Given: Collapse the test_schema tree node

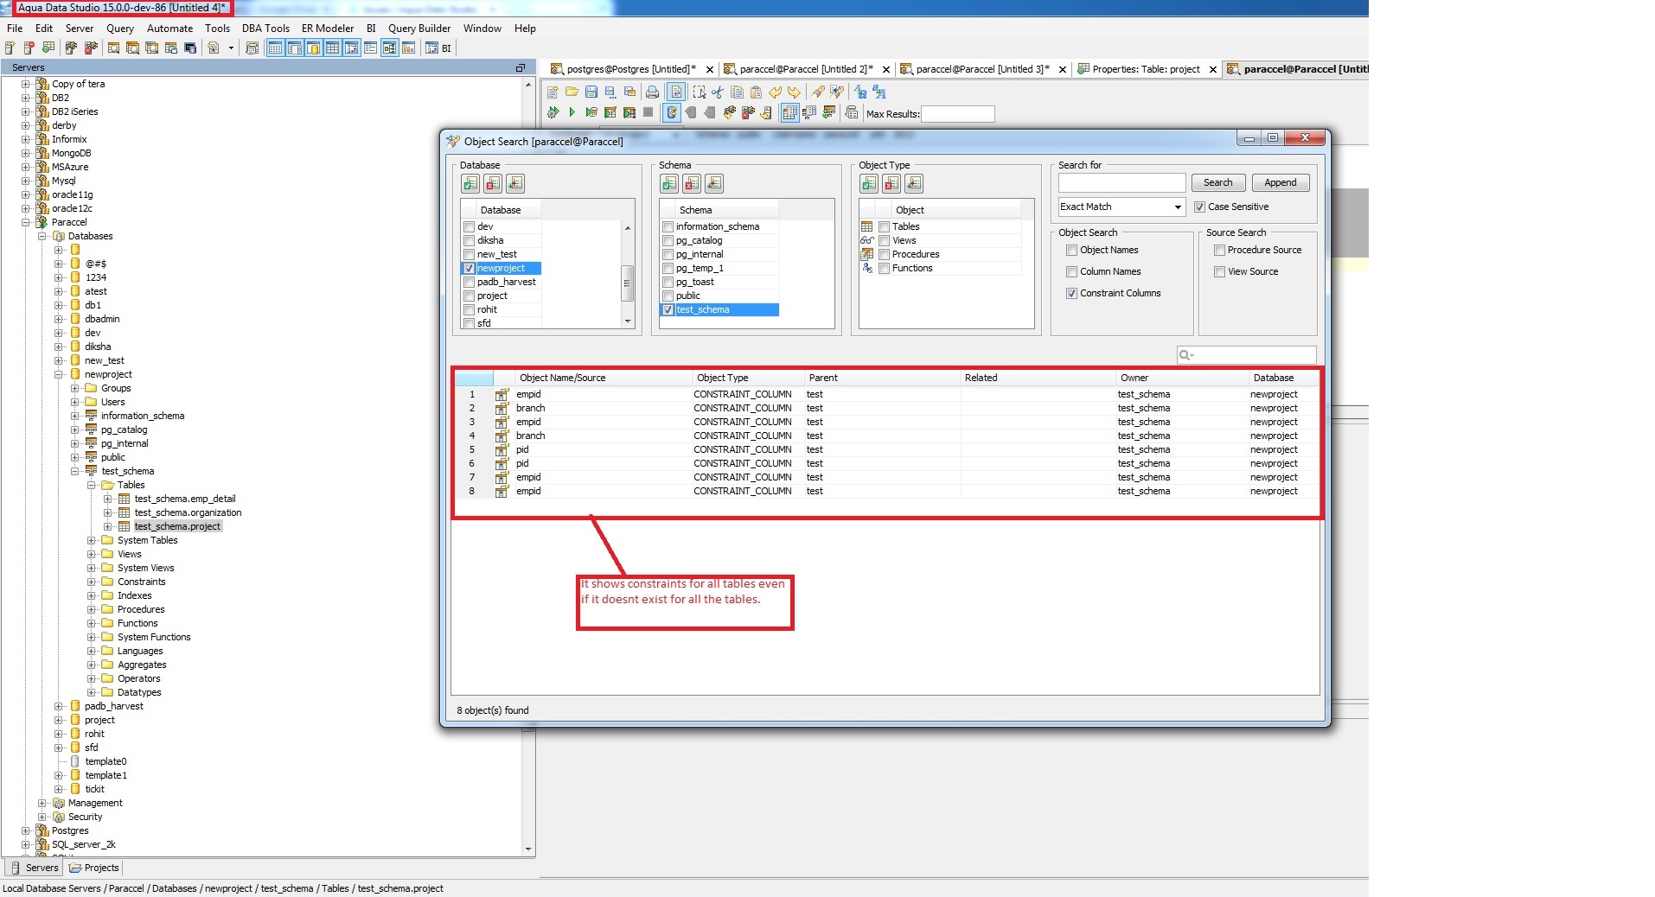Looking at the screenshot, I should (75, 472).
